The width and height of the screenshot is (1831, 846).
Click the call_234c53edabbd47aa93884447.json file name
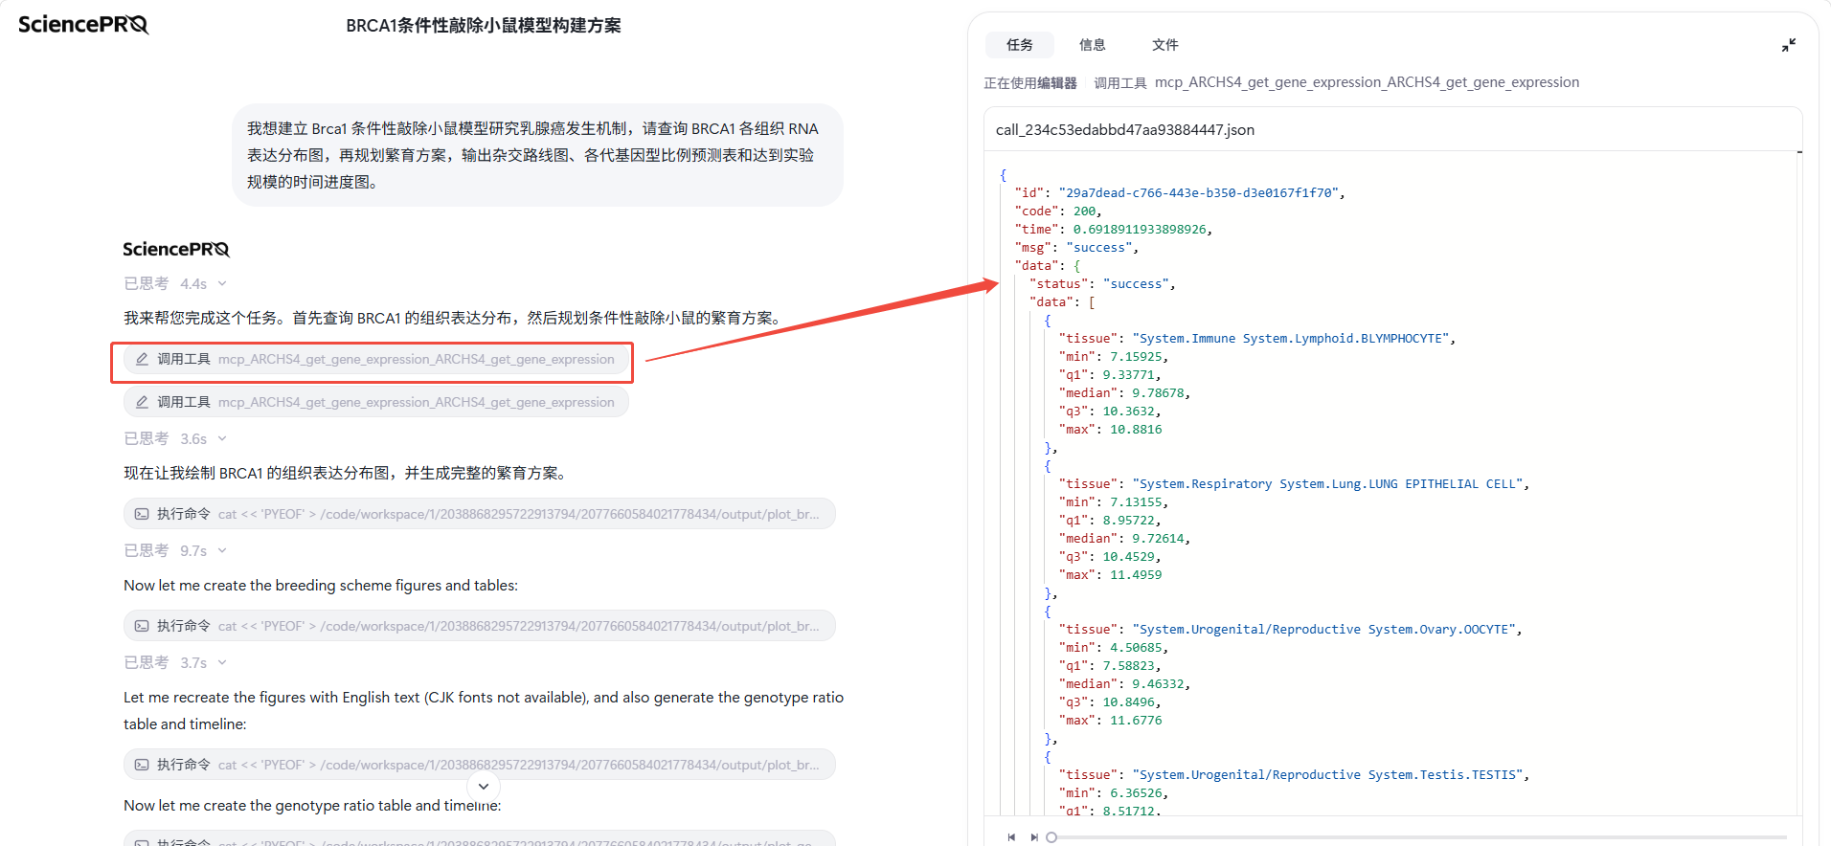pos(1125,129)
